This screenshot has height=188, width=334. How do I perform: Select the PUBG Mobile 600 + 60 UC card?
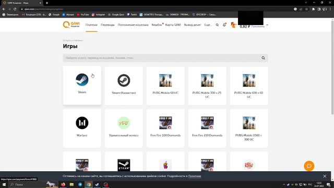pos(249,86)
